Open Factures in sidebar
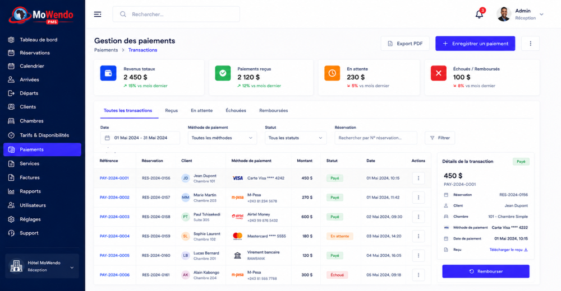The height and width of the screenshot is (291, 561). [42, 177]
